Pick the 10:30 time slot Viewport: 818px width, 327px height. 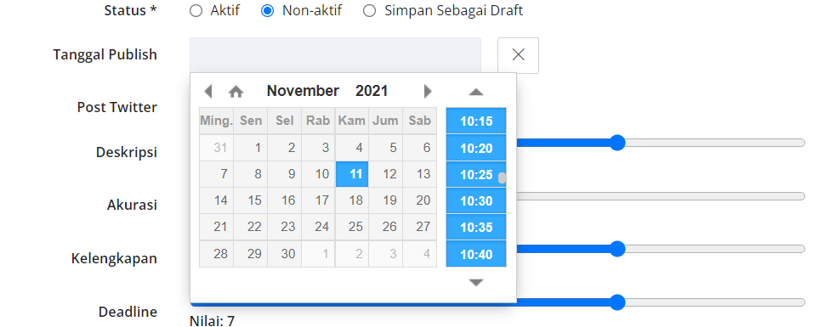(476, 201)
